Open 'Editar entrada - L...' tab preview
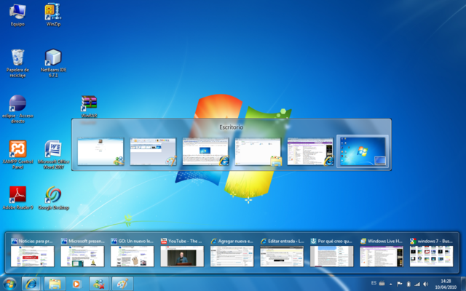466x291 pixels. click(282, 252)
